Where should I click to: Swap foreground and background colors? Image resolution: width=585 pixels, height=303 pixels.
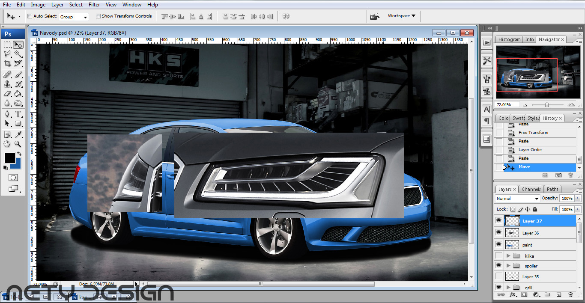coord(19,154)
